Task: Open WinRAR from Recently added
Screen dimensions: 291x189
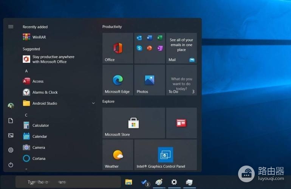Action: 59,37
